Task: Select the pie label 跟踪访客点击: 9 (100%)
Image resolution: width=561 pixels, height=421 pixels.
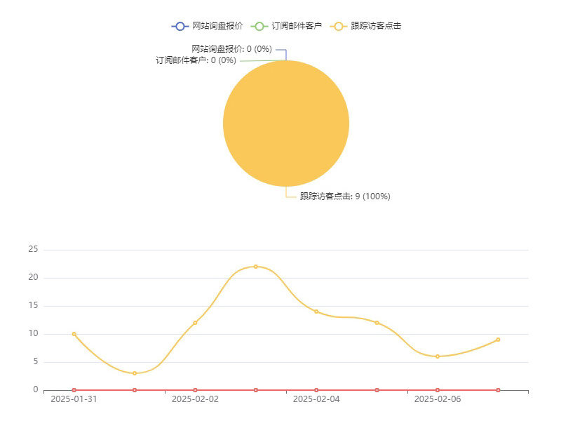Action: pyautogui.click(x=345, y=196)
